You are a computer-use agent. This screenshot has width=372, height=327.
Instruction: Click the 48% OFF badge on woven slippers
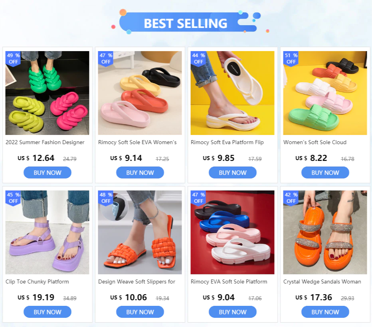pyautogui.click(x=106, y=198)
